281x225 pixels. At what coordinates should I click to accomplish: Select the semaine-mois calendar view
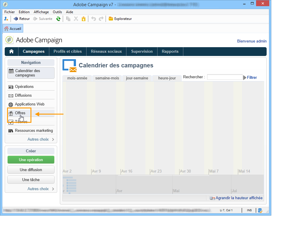(107, 78)
